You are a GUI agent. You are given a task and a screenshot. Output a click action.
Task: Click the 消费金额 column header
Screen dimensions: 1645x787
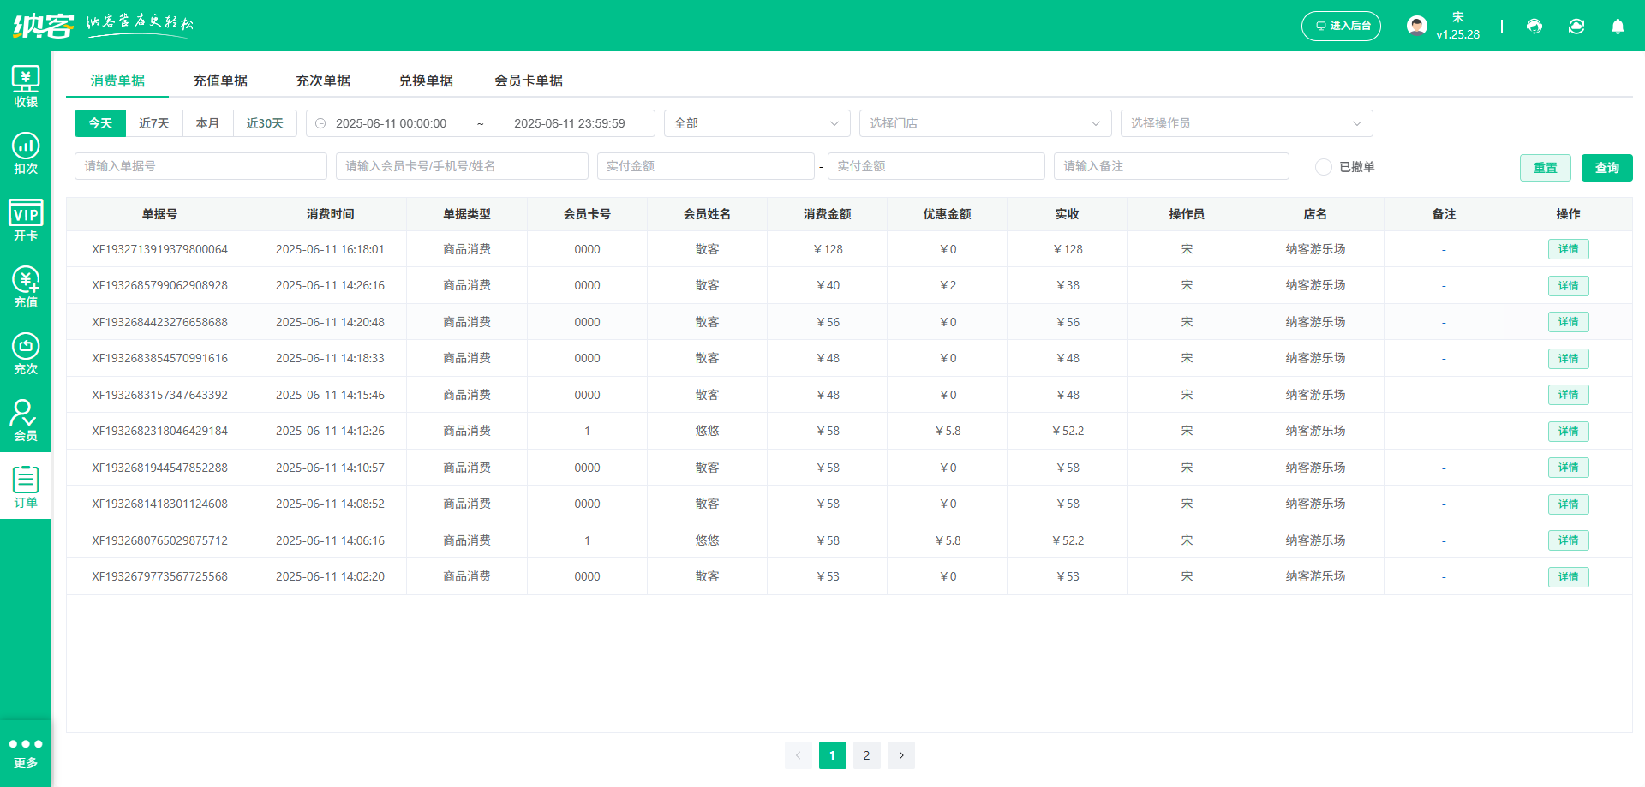tap(827, 214)
